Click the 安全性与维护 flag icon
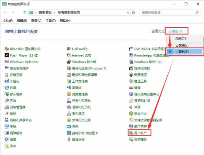This screenshot has width=204, height=155. (7, 68)
